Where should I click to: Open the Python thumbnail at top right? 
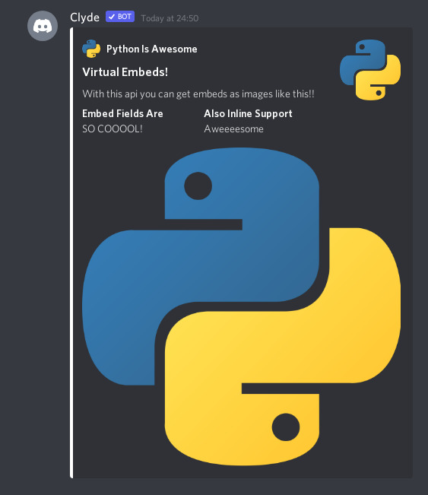click(x=370, y=70)
